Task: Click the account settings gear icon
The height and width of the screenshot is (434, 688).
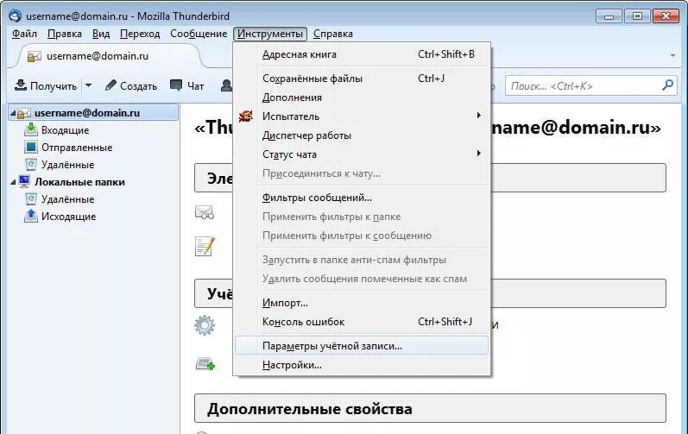Action: click(205, 325)
